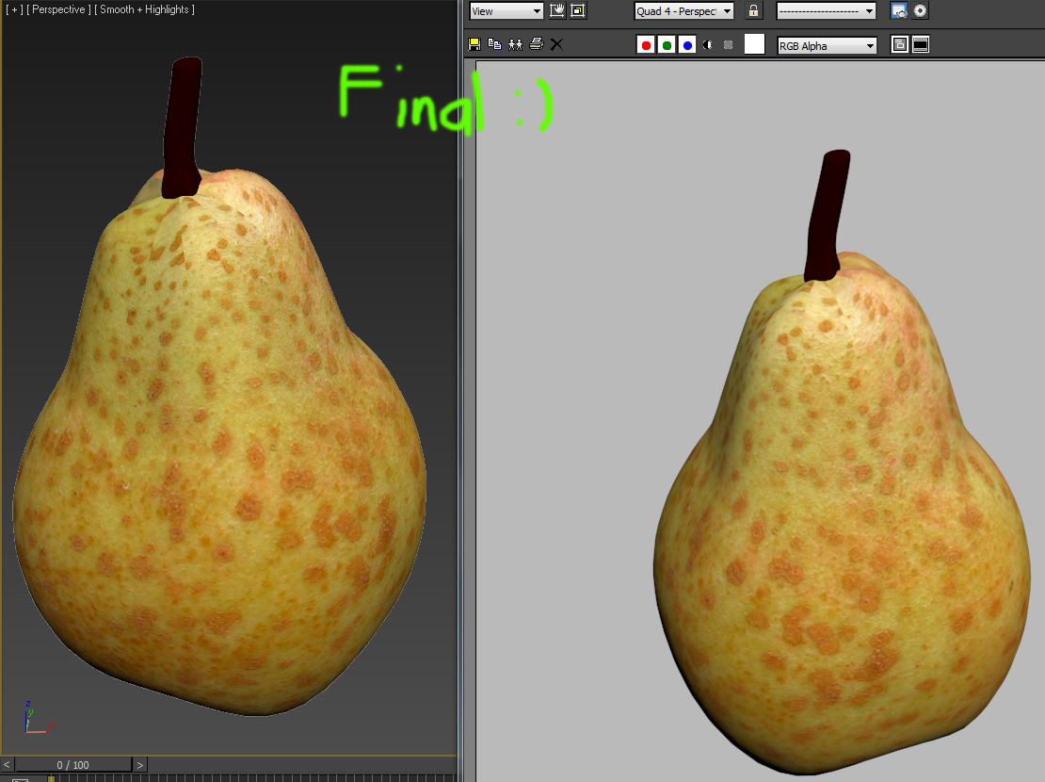Print the rendered image
1045x782 pixels.
coord(536,44)
